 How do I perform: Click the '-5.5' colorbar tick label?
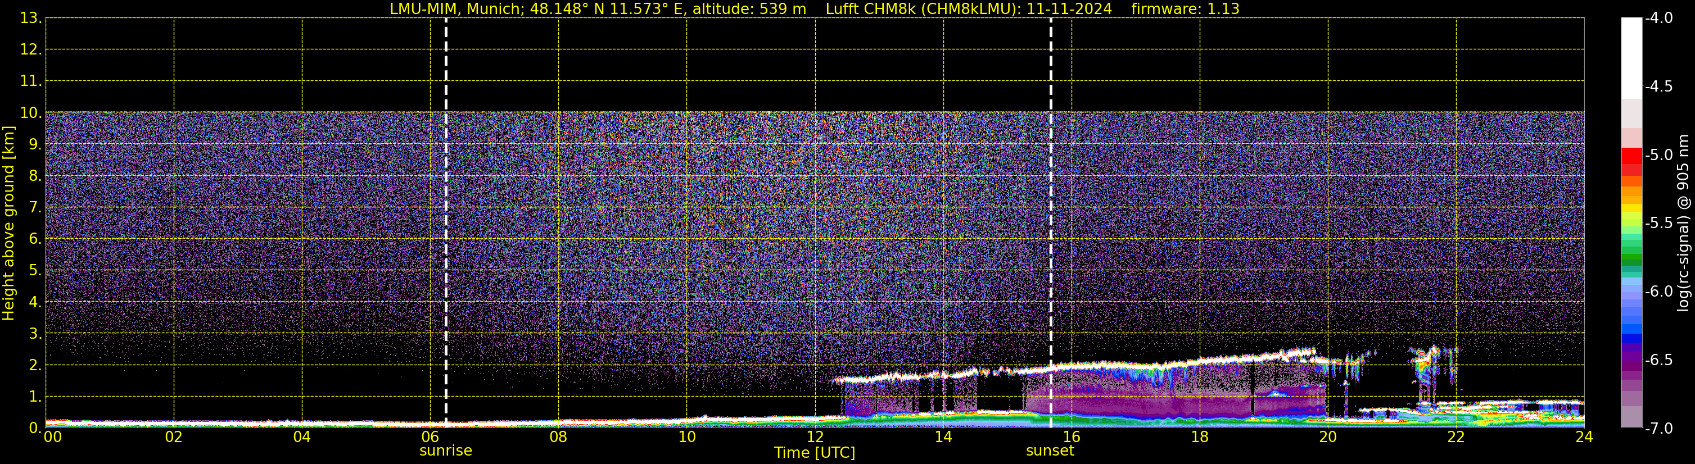pos(1659,224)
